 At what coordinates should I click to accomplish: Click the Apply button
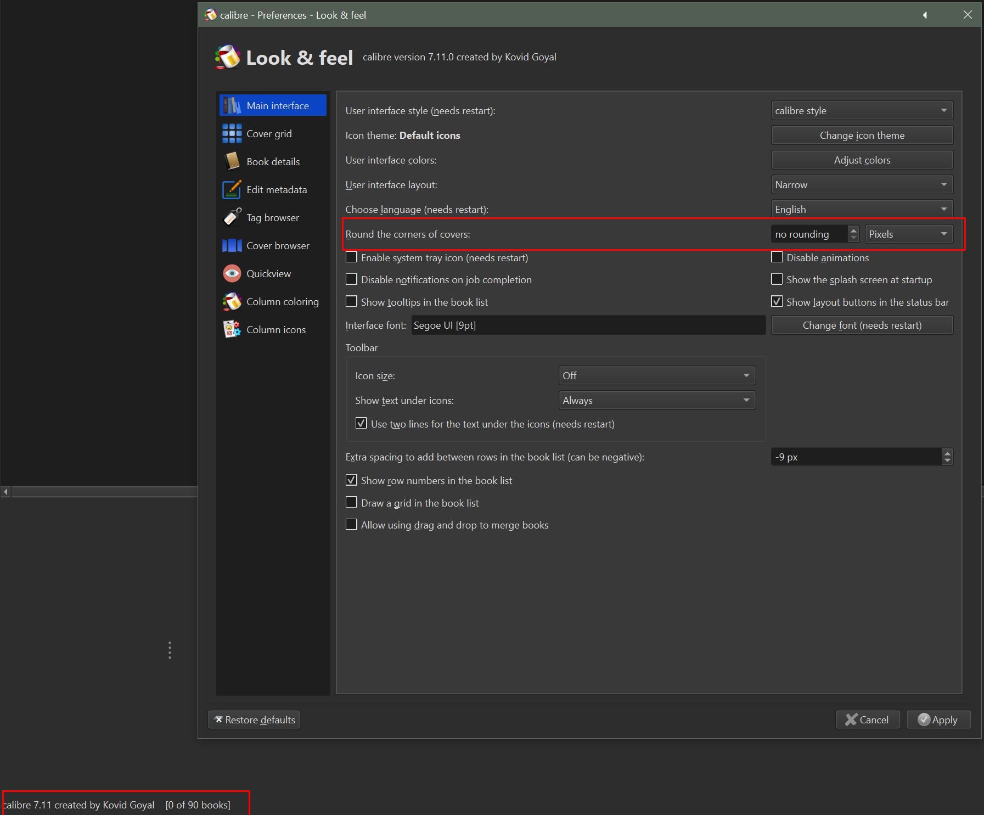click(938, 720)
